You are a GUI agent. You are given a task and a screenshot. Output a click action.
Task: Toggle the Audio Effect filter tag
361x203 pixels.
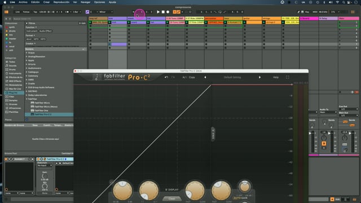click(x=45, y=31)
